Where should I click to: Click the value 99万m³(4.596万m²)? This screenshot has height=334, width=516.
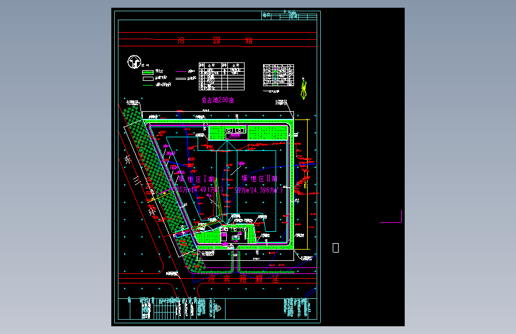click(259, 190)
